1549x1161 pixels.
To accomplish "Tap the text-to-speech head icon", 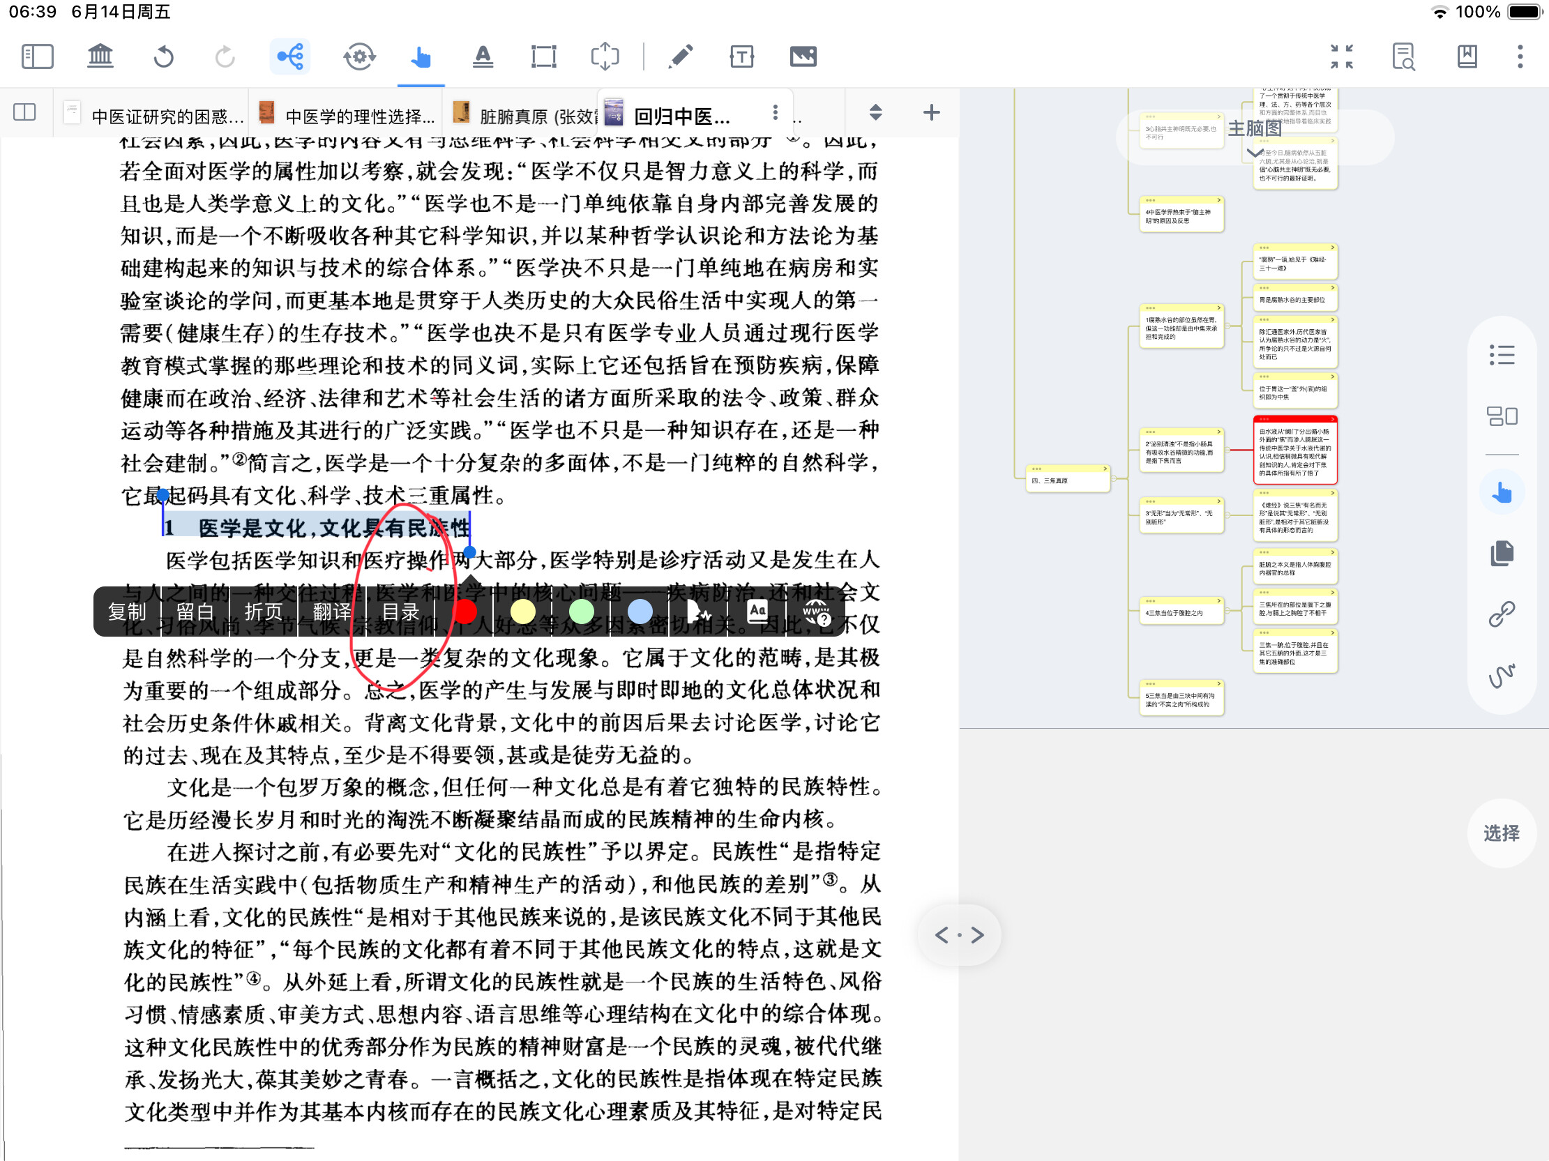I will pyautogui.click(x=698, y=612).
